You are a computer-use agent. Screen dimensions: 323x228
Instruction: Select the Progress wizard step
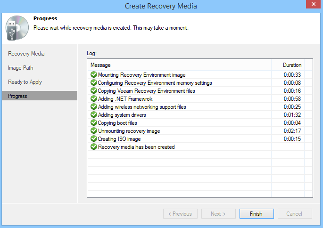coord(40,96)
